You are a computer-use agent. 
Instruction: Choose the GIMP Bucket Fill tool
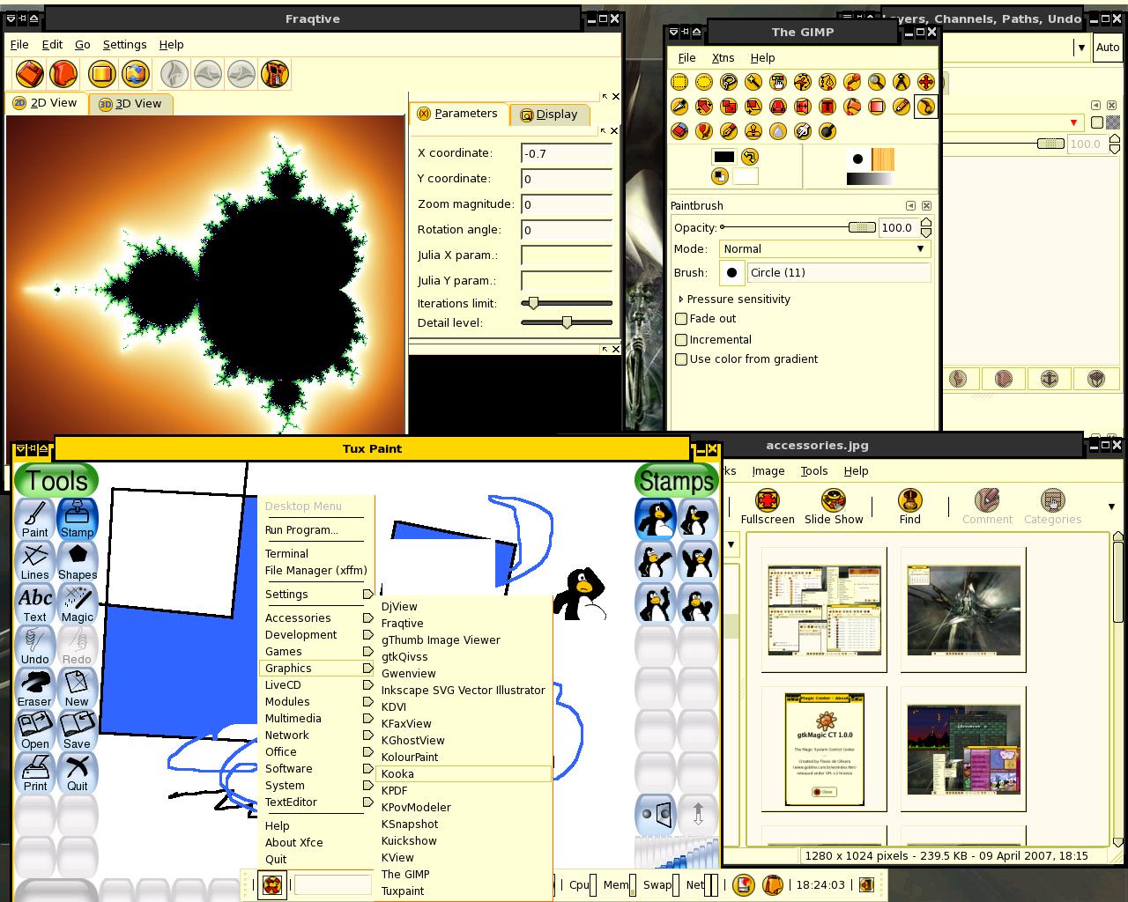tap(852, 107)
